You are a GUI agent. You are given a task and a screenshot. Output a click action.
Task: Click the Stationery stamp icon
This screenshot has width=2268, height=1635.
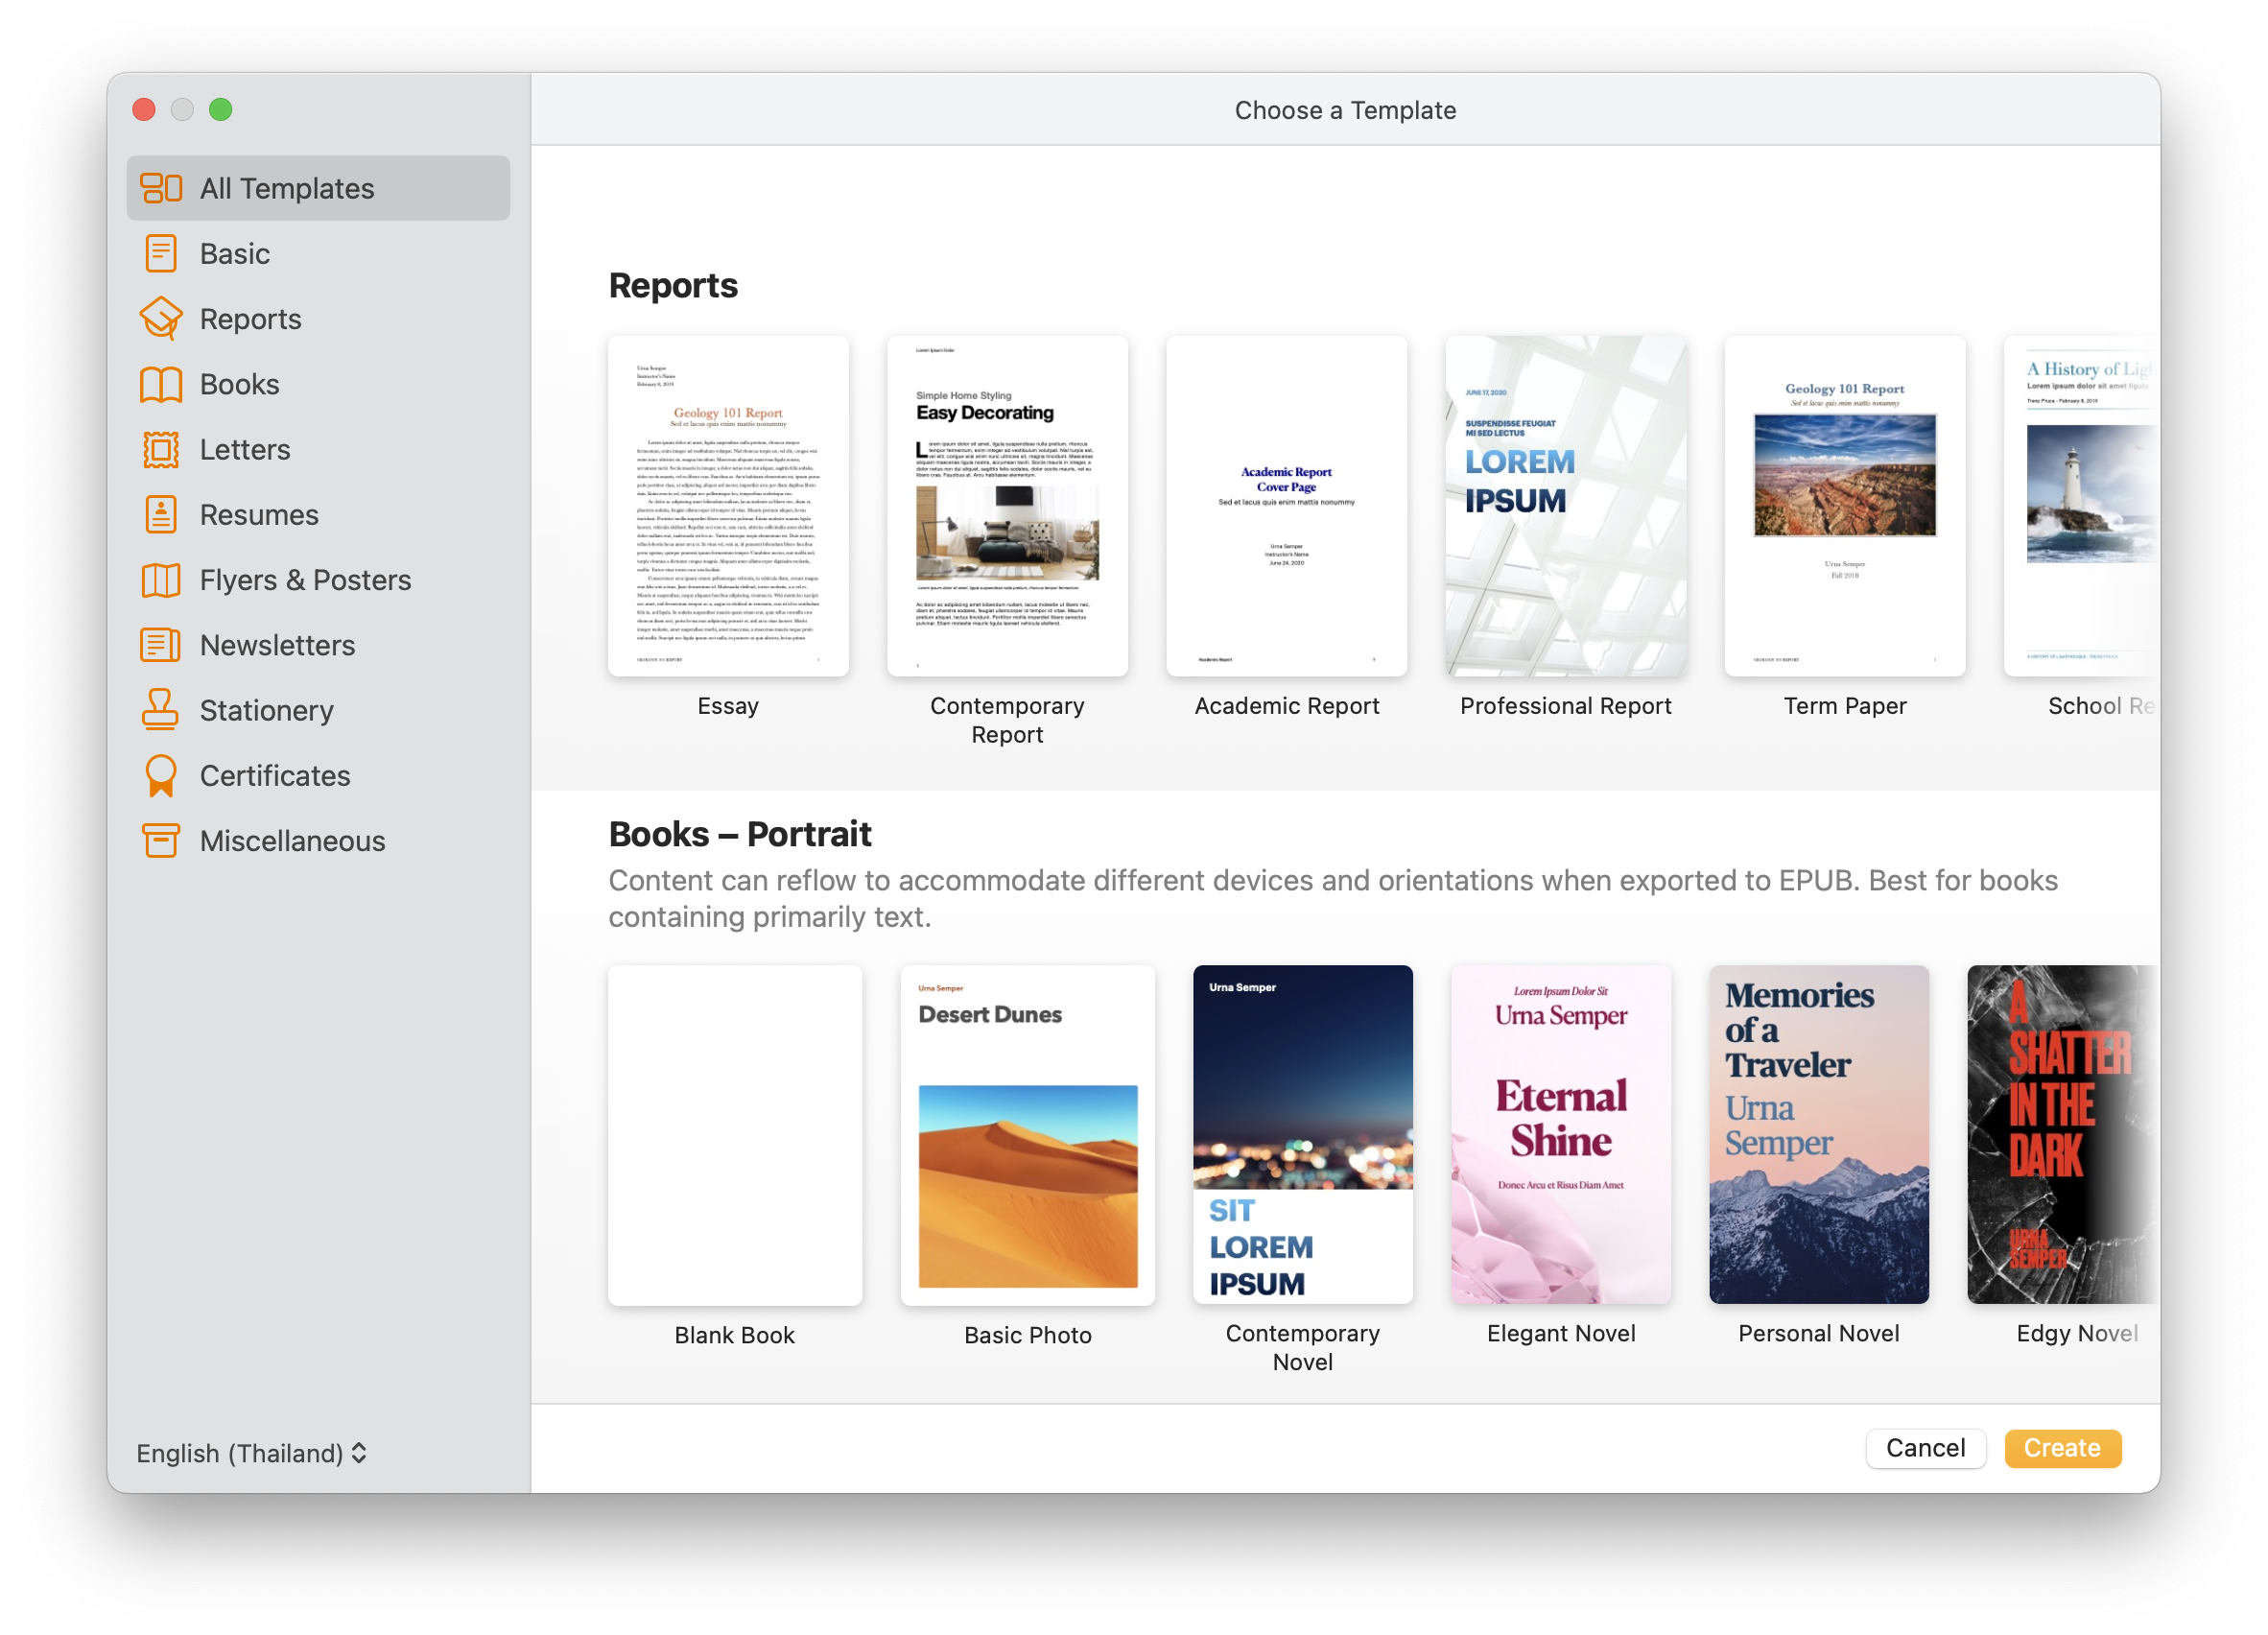(160, 709)
